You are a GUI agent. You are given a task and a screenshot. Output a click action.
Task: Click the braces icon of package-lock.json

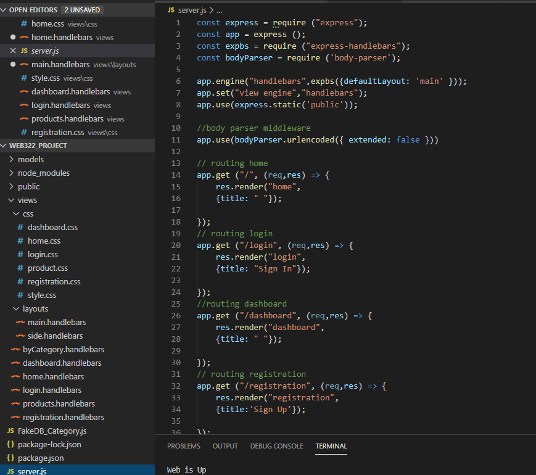coord(10,444)
